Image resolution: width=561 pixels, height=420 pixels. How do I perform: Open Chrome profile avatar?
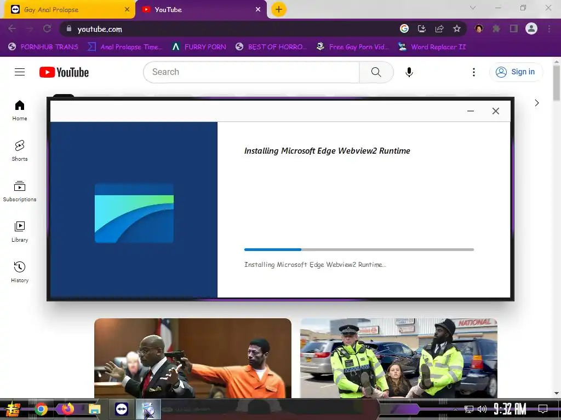[531, 28]
